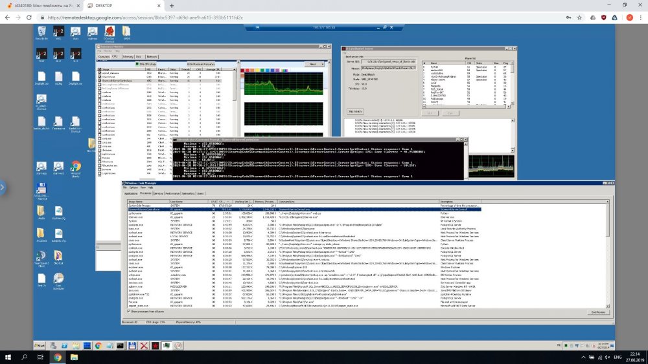Click the Chrome address bar URL
The image size is (648, 364).
[x=145, y=17]
